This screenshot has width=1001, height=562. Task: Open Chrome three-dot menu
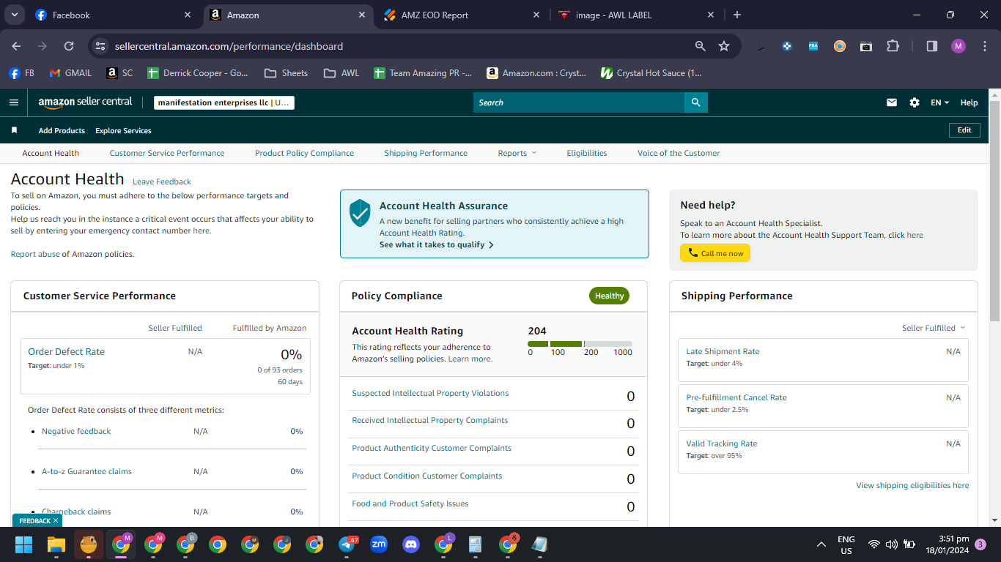[x=983, y=46]
